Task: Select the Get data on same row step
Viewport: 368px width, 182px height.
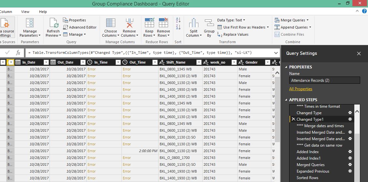Action: point(319,145)
